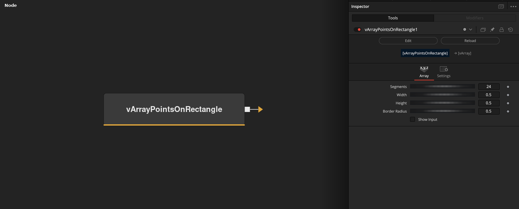
Task: Click the tool name vArrayPointsOnRectangle1
Action: click(x=391, y=30)
